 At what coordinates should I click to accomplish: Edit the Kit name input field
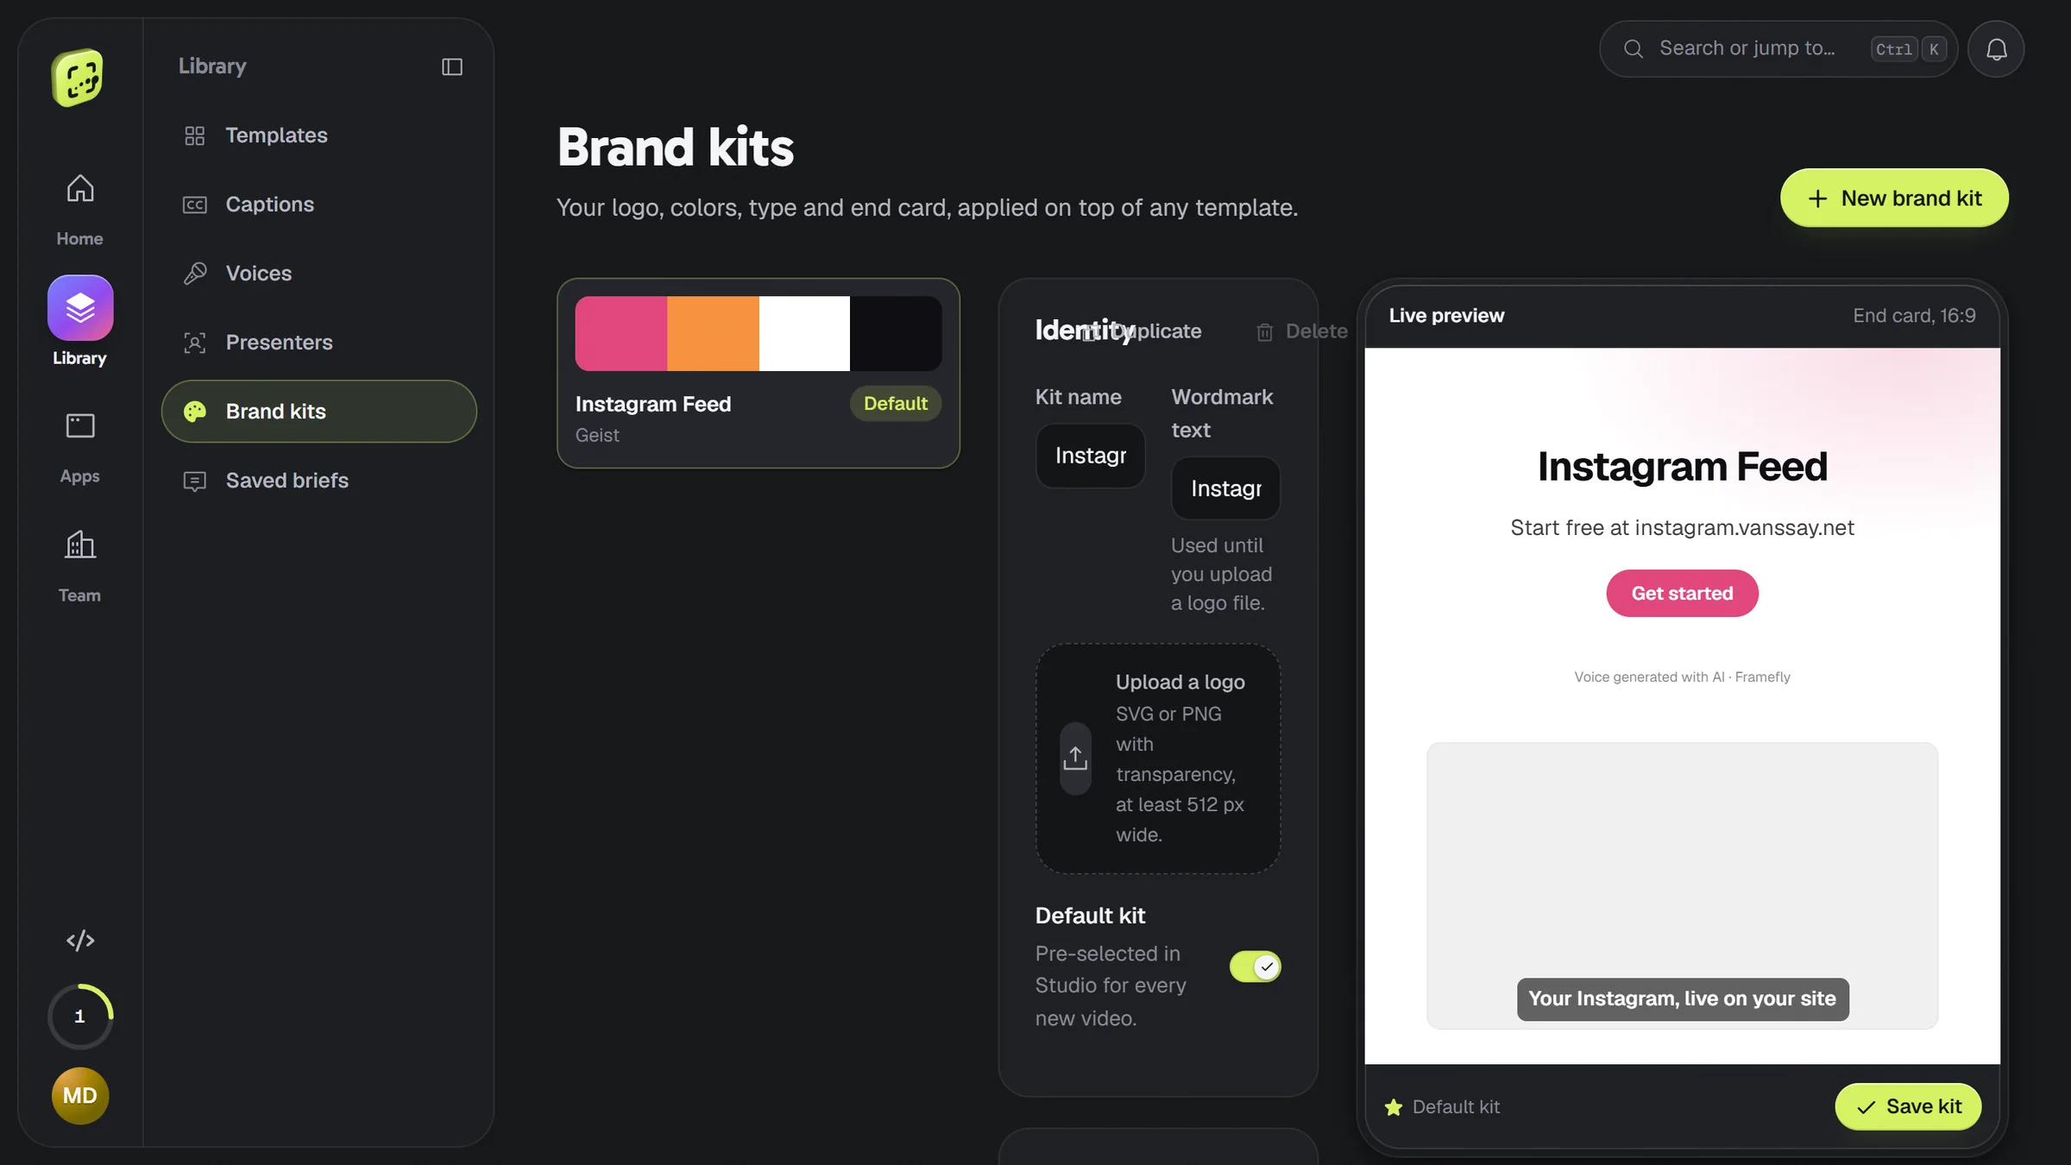[1091, 456]
